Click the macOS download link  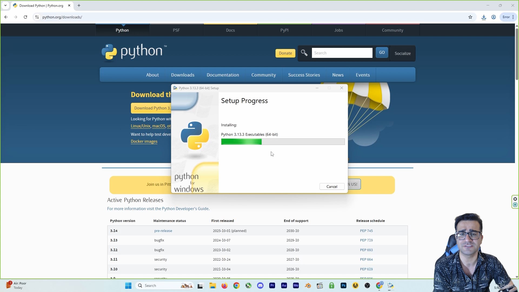pos(159,126)
